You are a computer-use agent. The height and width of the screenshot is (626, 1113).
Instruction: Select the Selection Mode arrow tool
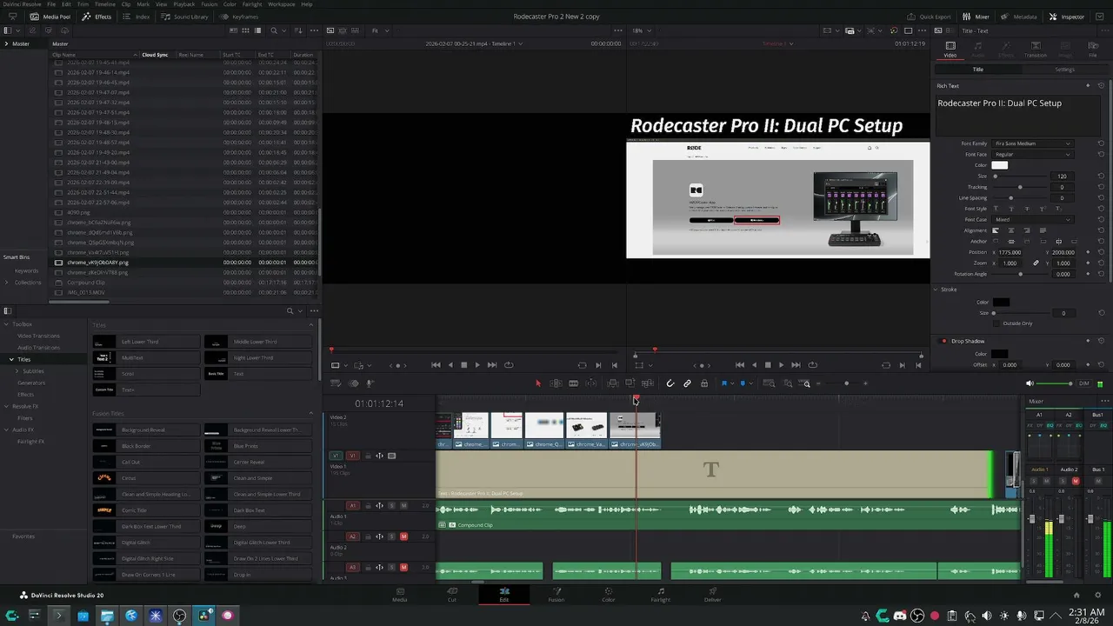pyautogui.click(x=537, y=383)
